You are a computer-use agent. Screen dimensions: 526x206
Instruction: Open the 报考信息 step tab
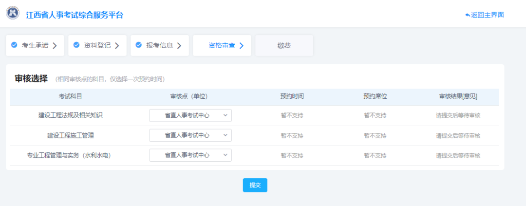160,46
